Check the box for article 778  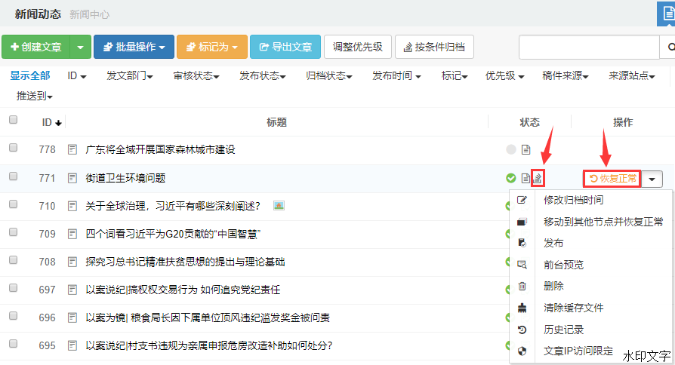[14, 148]
